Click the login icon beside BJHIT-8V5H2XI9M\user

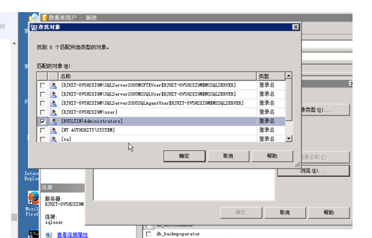point(53,112)
